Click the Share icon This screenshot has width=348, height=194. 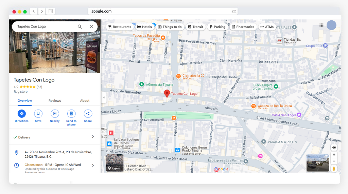(88, 114)
